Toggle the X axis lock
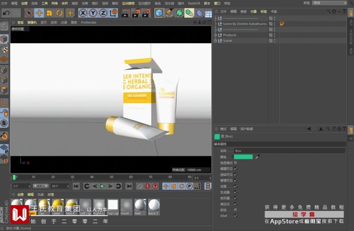The image size is (354, 231). tap(83, 13)
